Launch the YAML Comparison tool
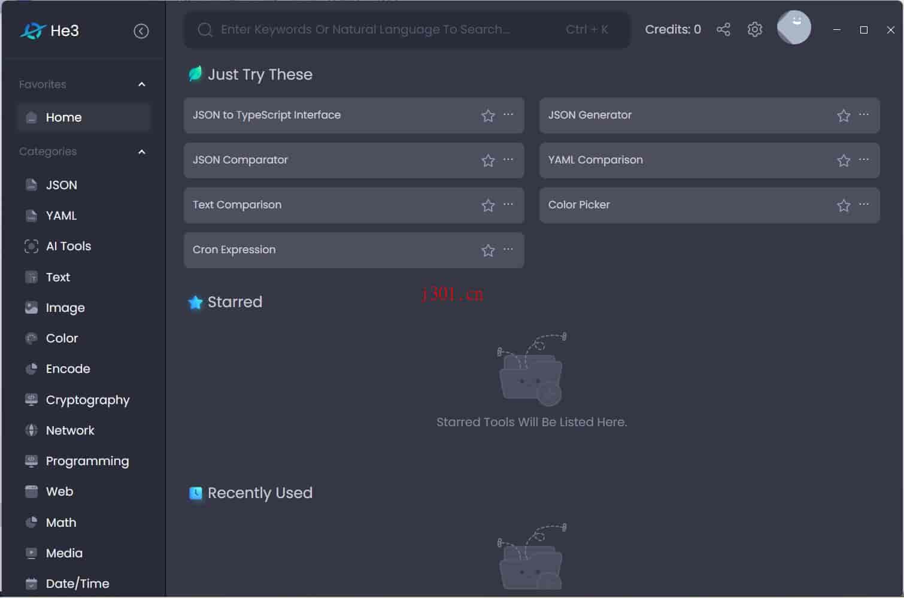The width and height of the screenshot is (904, 598). click(709, 160)
